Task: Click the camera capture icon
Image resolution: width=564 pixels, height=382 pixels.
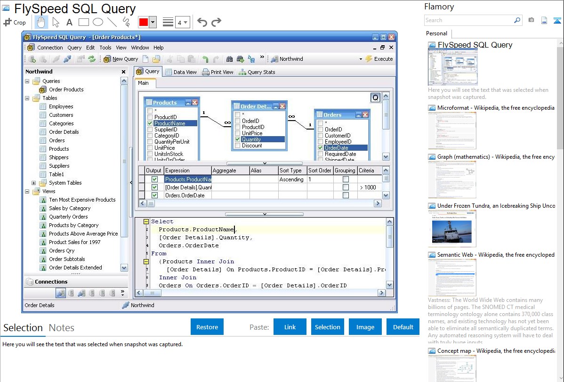Action: coord(531,20)
